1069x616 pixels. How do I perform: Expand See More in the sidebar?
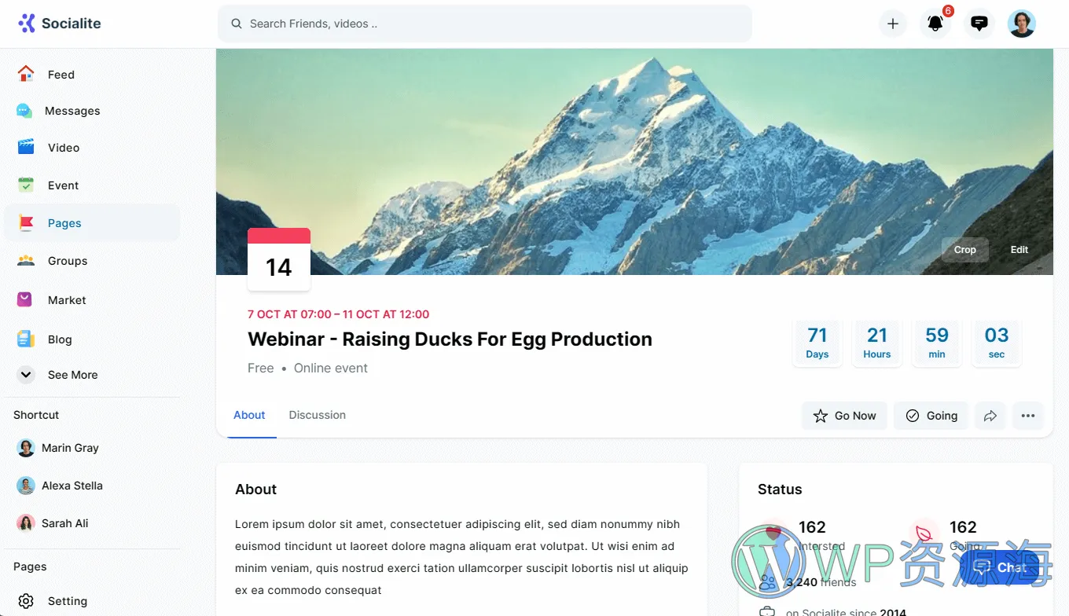click(x=72, y=375)
